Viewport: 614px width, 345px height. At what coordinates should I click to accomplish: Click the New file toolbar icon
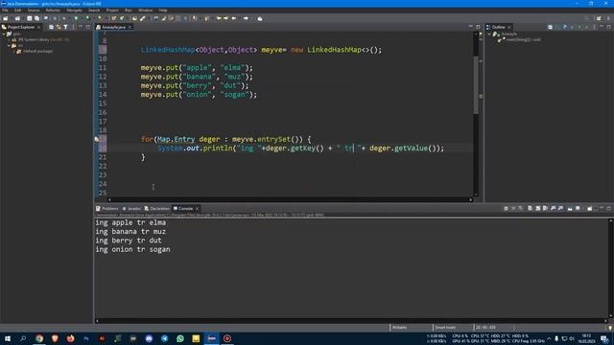(6, 18)
